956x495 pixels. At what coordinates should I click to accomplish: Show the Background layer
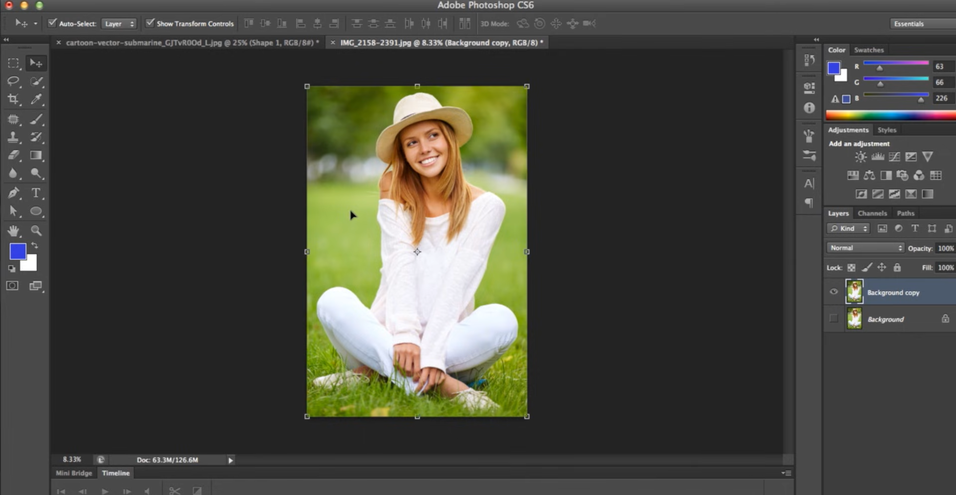pyautogui.click(x=833, y=318)
